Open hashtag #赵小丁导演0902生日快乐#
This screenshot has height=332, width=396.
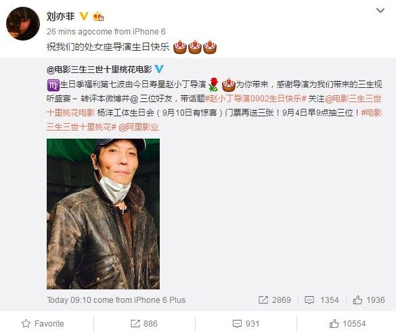[x=256, y=99]
